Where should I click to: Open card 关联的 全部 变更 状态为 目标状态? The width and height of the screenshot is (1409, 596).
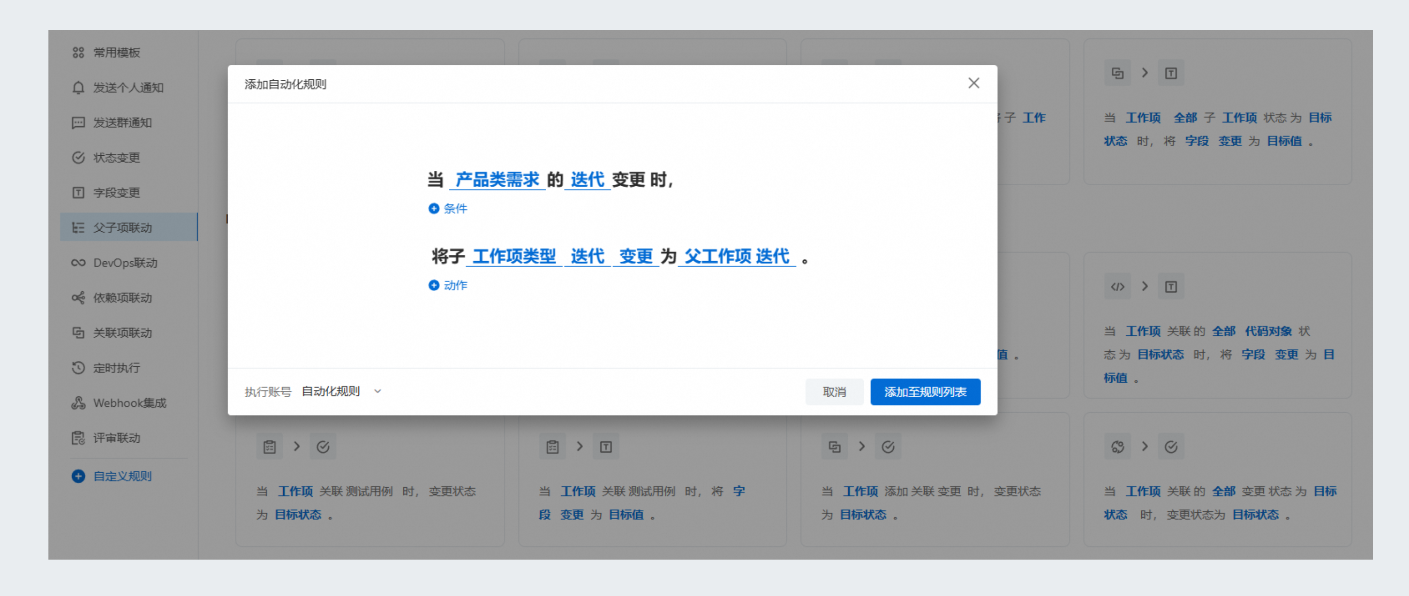coord(1218,479)
